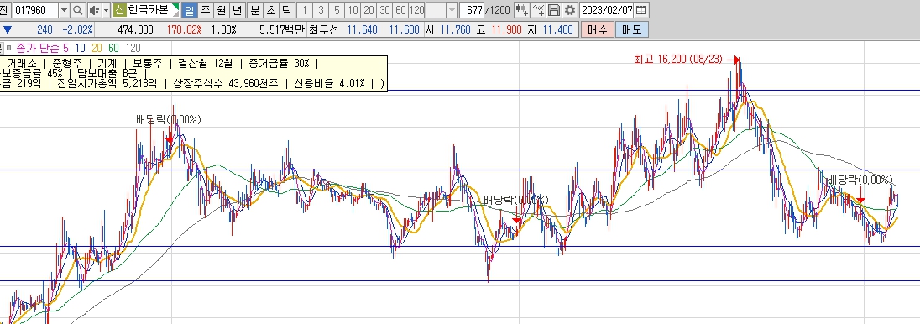
Task: Click the bid price 11,630
Action: point(405,29)
